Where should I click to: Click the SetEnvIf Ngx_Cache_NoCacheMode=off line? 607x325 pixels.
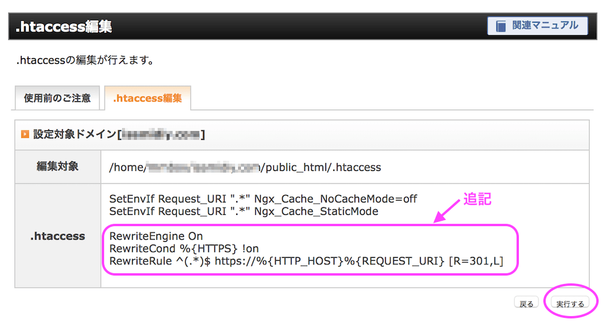pos(263,199)
